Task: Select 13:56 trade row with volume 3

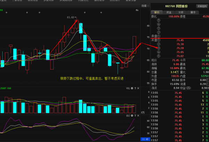Action: pyautogui.click(x=180, y=125)
